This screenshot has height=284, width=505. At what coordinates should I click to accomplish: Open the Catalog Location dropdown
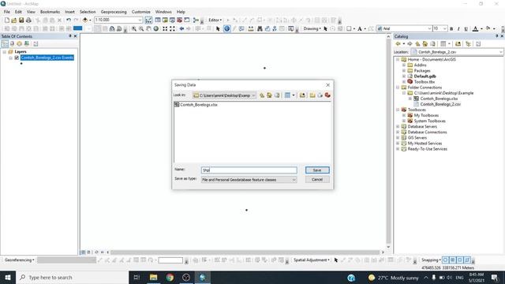point(501,52)
